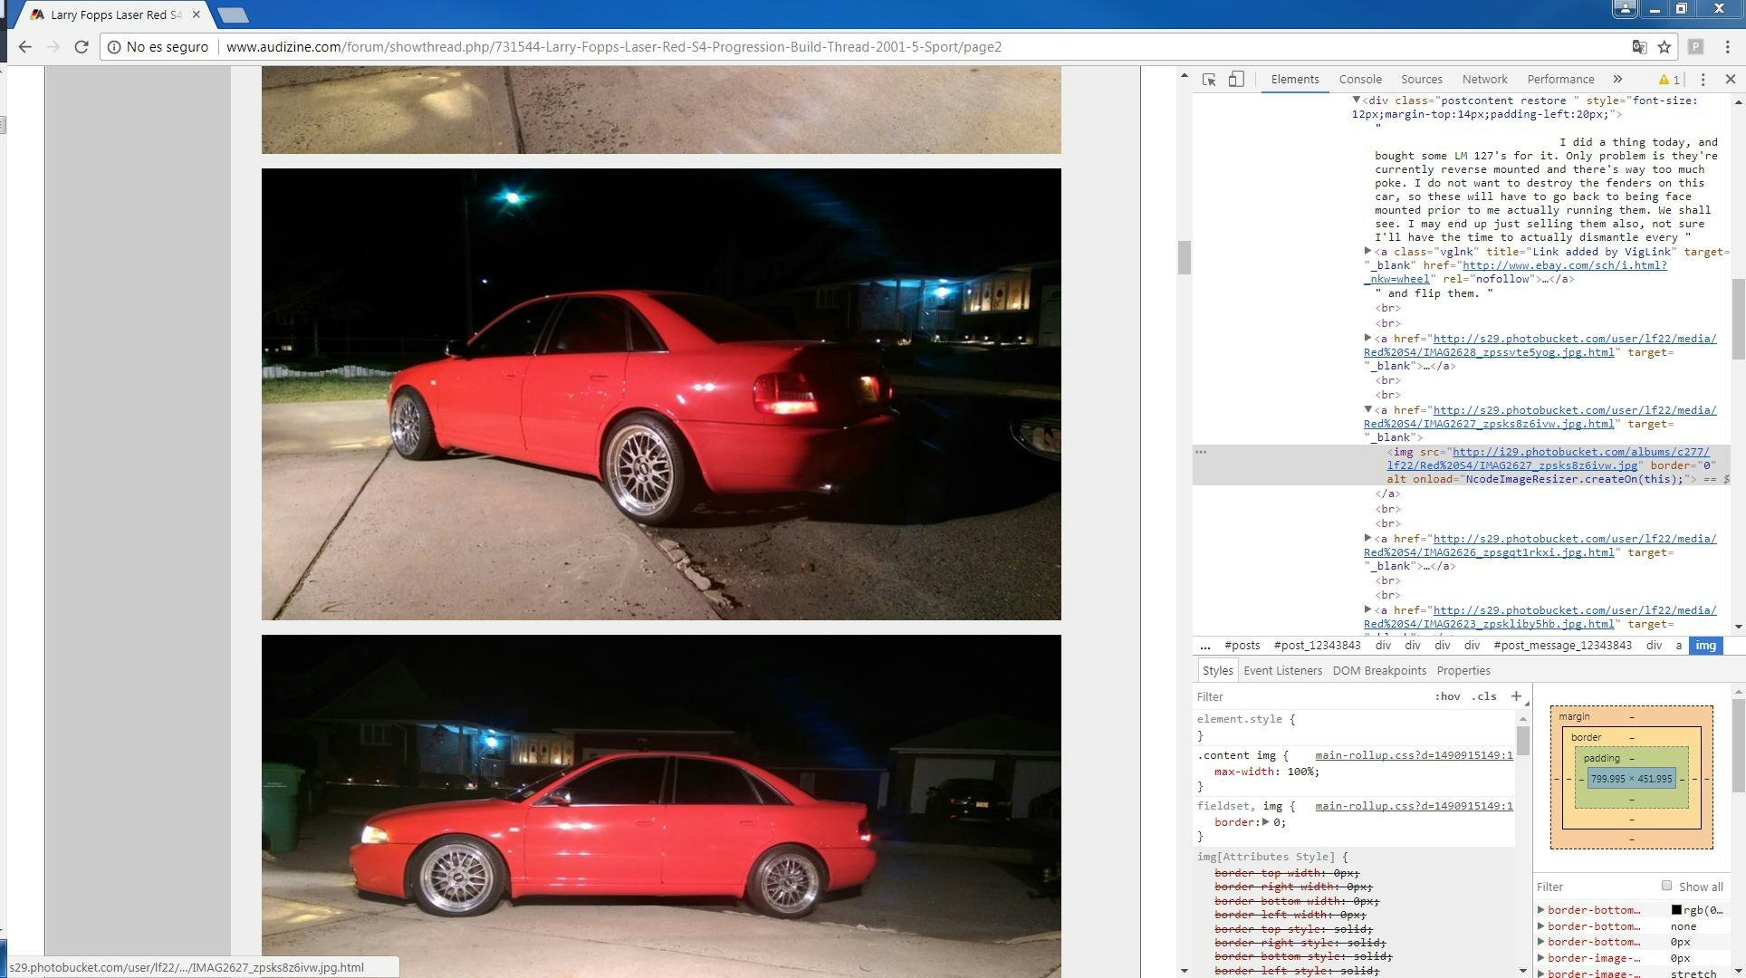Toggle the device toolbar icon
The image size is (1746, 978).
(x=1236, y=80)
